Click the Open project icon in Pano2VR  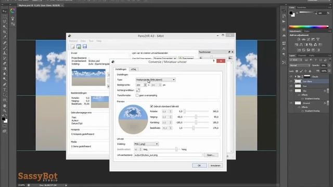pyautogui.click(x=79, y=46)
